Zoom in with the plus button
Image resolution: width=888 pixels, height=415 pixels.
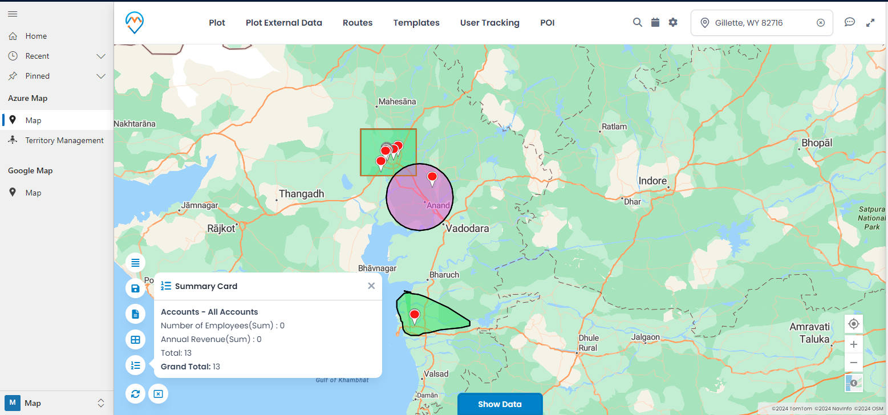854,344
